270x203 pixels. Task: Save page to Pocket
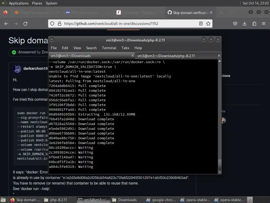(235, 24)
